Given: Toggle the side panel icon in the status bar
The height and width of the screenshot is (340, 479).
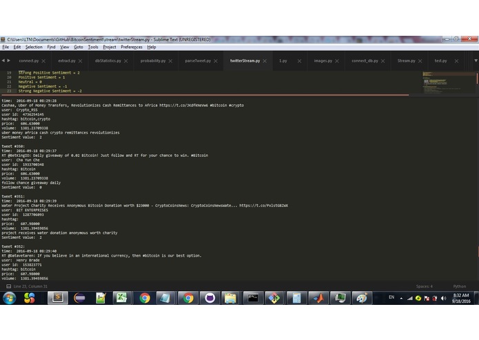Looking at the screenshot, I should tap(8, 286).
